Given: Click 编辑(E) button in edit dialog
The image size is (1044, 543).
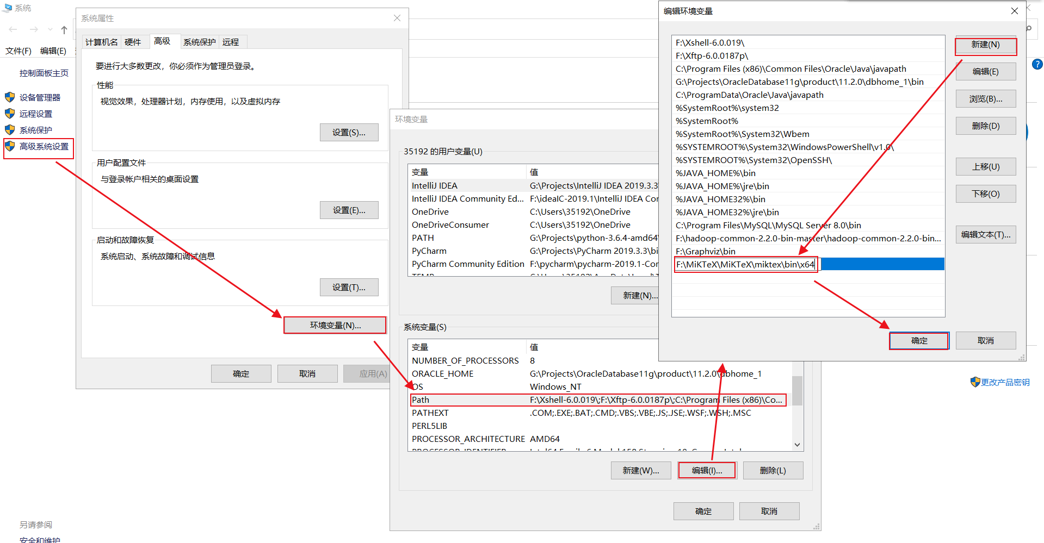Looking at the screenshot, I should [x=986, y=71].
